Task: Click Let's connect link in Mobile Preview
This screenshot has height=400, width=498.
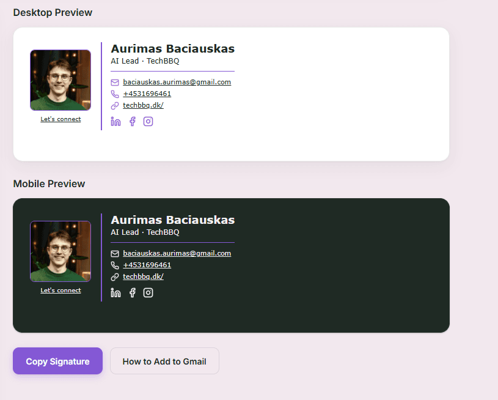Action: [x=60, y=291]
